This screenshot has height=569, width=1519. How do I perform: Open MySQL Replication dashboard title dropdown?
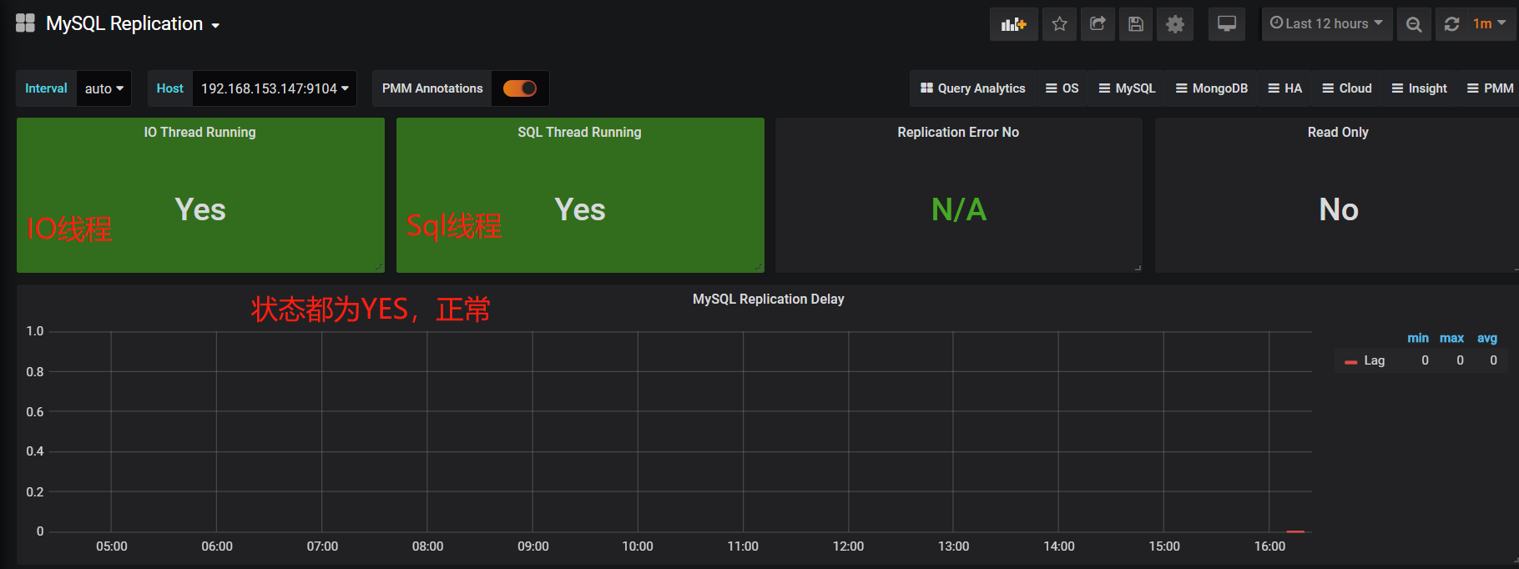tap(134, 23)
